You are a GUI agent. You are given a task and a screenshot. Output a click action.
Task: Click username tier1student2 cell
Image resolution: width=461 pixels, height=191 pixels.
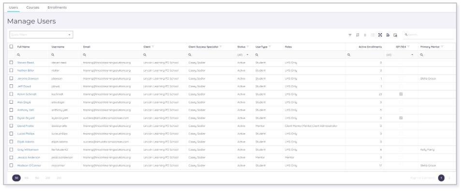point(60,150)
